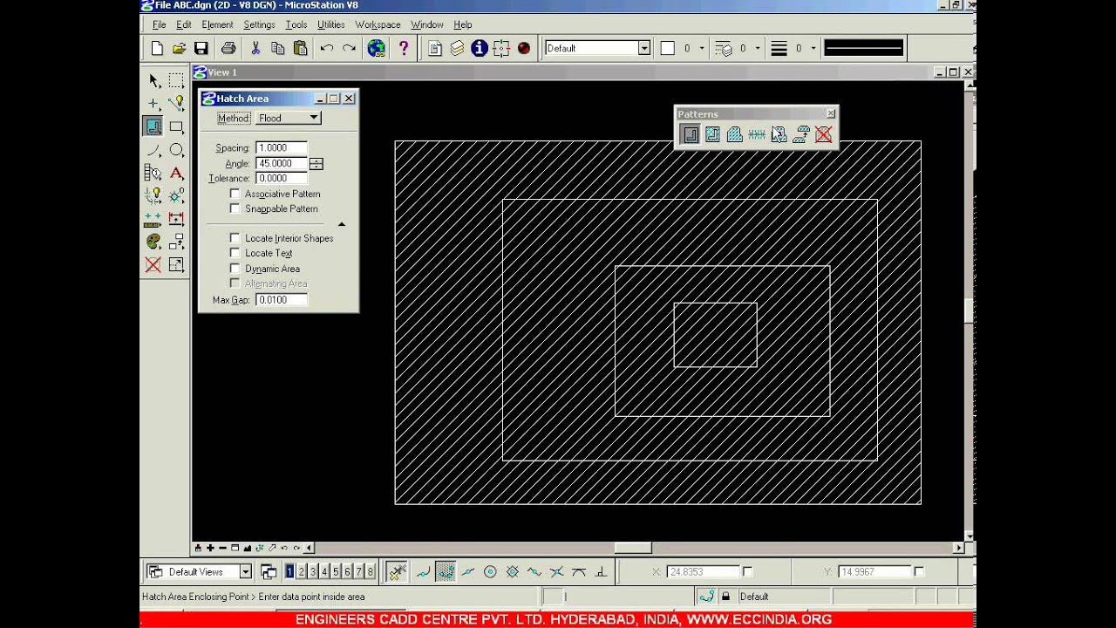Image resolution: width=1116 pixels, height=628 pixels.
Task: Click the Tolerance input field
Action: [x=282, y=178]
